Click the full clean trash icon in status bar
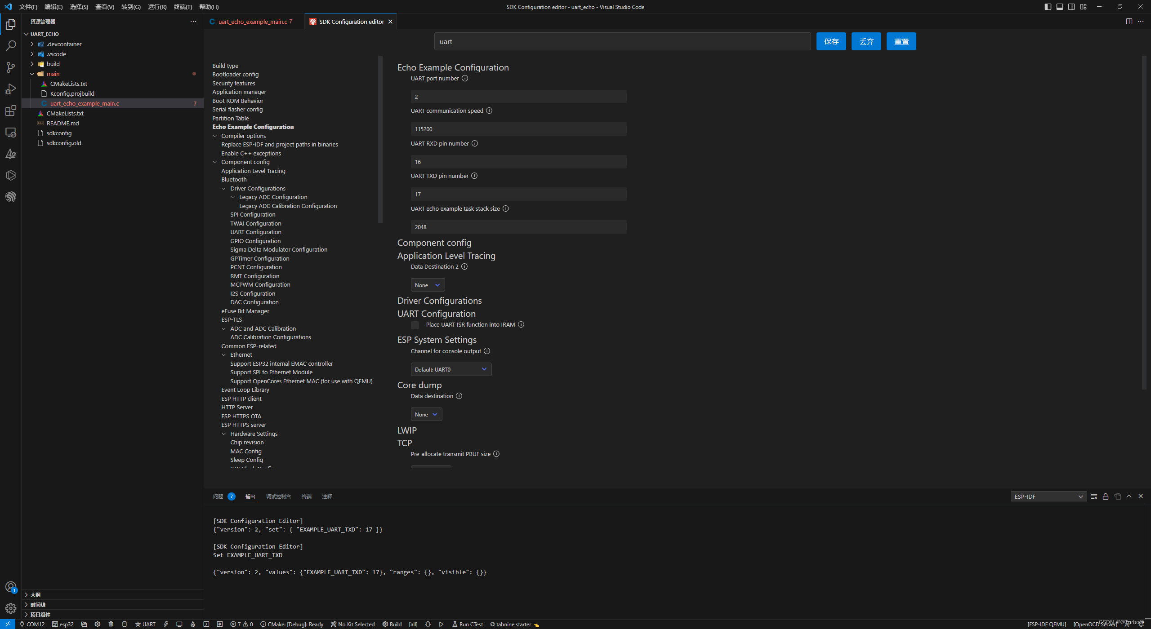 (x=111, y=624)
